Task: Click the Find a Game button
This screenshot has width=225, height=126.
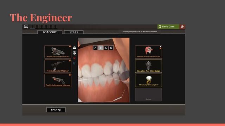Action: [x=168, y=27]
